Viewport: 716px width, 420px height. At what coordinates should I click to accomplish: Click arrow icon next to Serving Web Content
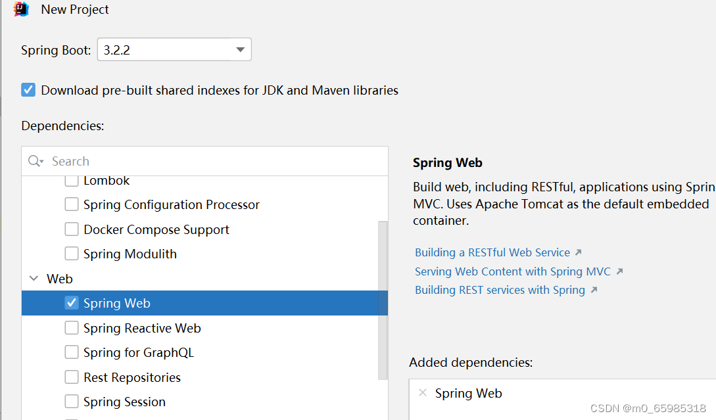coord(619,271)
